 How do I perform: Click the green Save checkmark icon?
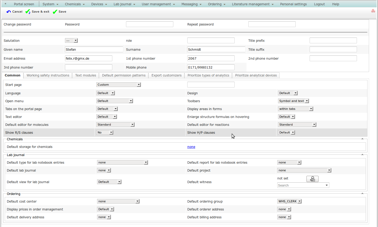coord(55,12)
